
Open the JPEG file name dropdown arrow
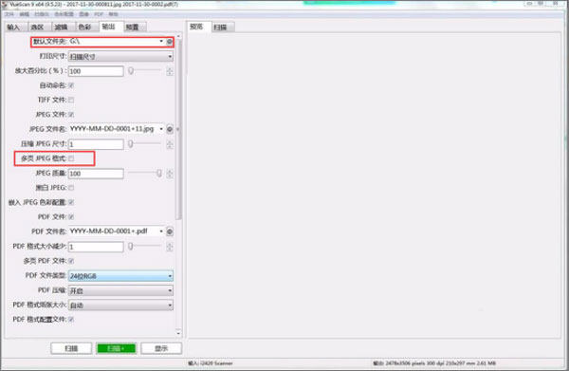161,129
